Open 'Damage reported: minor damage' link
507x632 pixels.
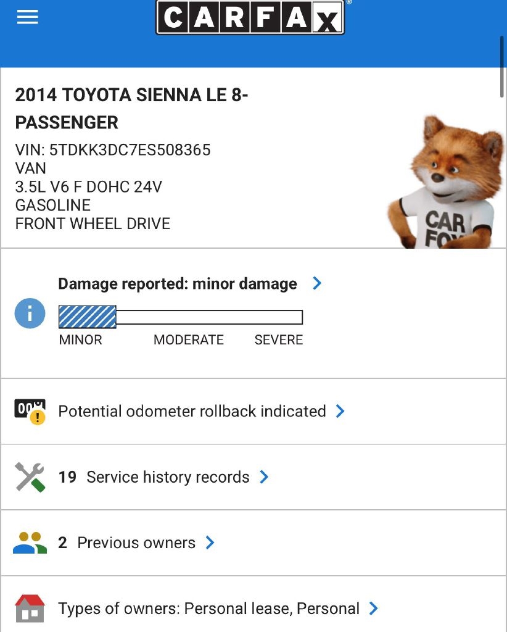[178, 284]
